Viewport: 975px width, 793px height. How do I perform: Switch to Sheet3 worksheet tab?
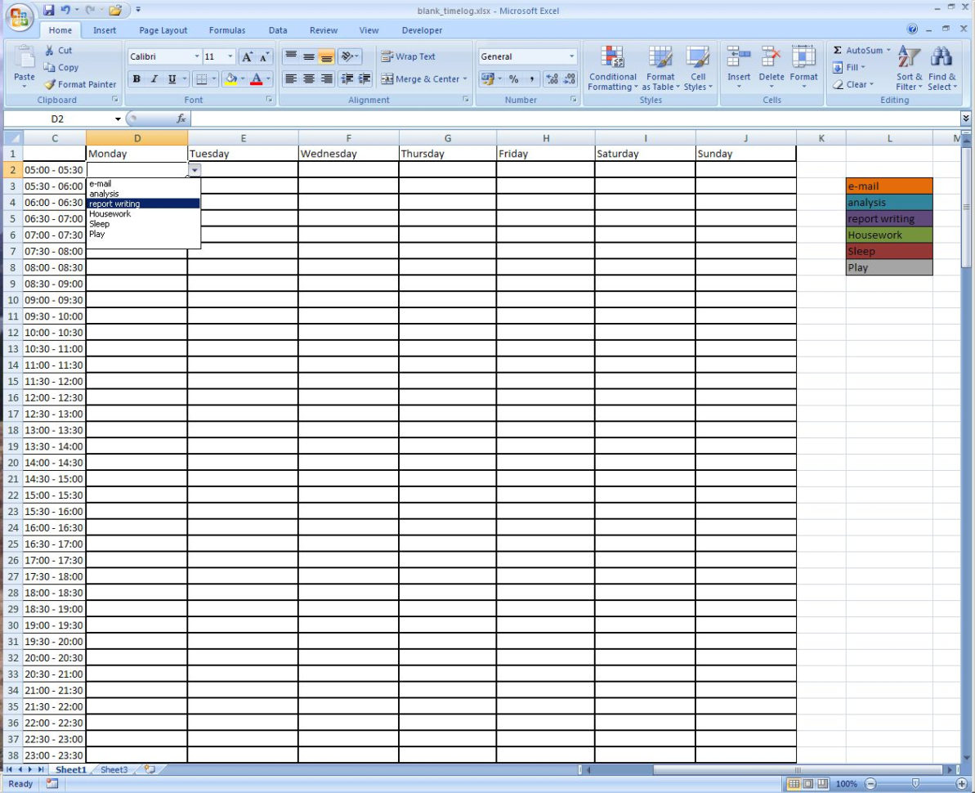[114, 769]
